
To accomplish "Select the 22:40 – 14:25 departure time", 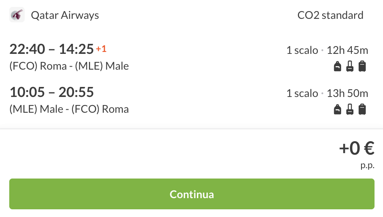I will [52, 49].
